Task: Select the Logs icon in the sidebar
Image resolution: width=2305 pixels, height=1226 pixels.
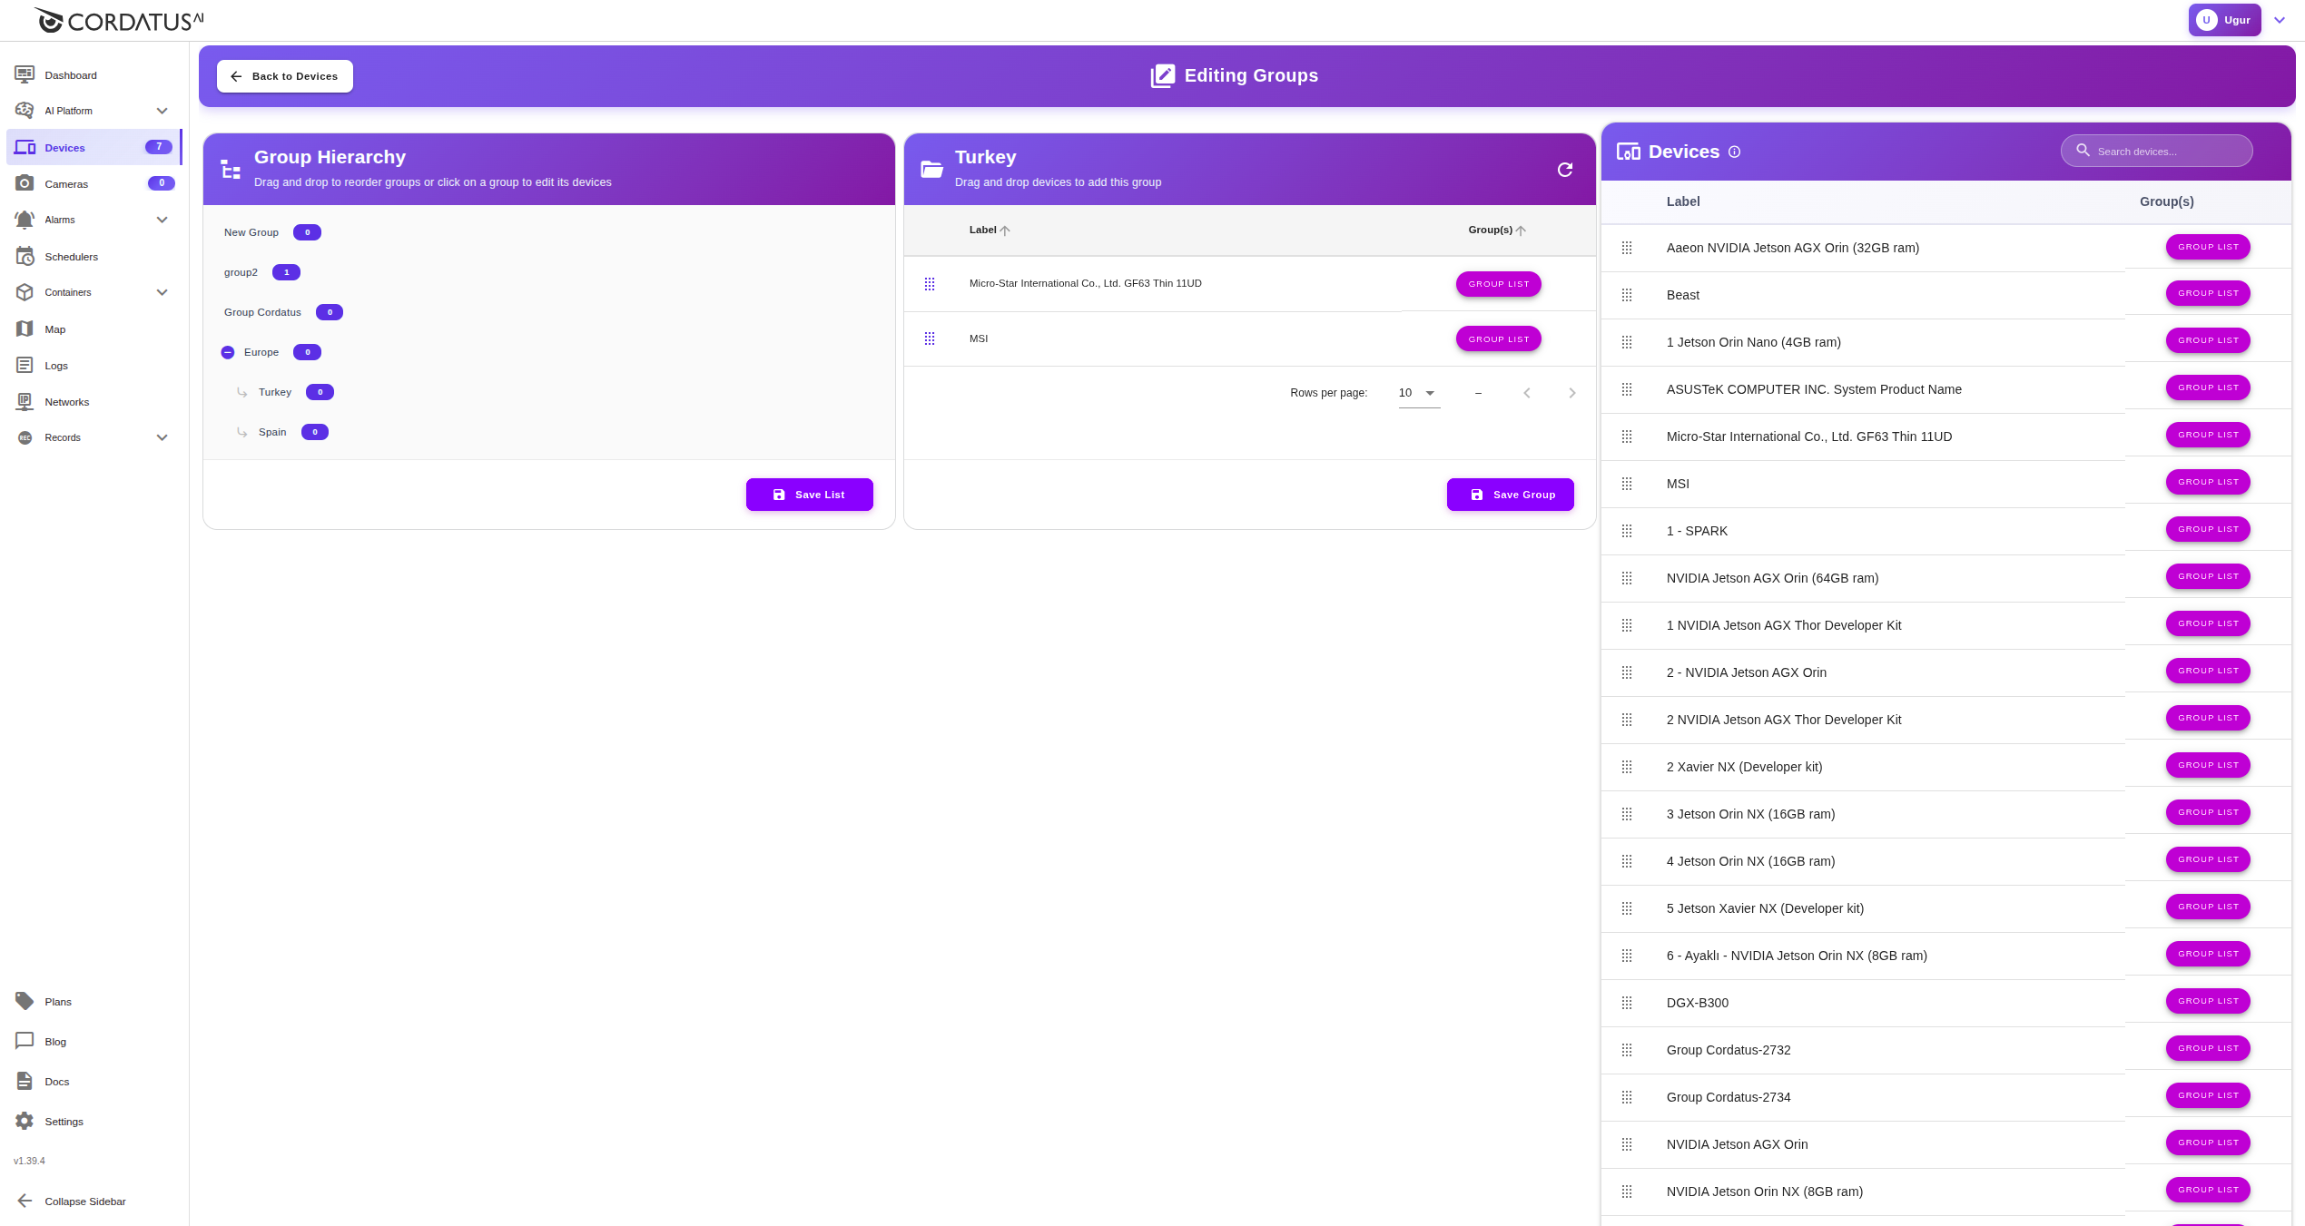Action: pyautogui.click(x=25, y=365)
